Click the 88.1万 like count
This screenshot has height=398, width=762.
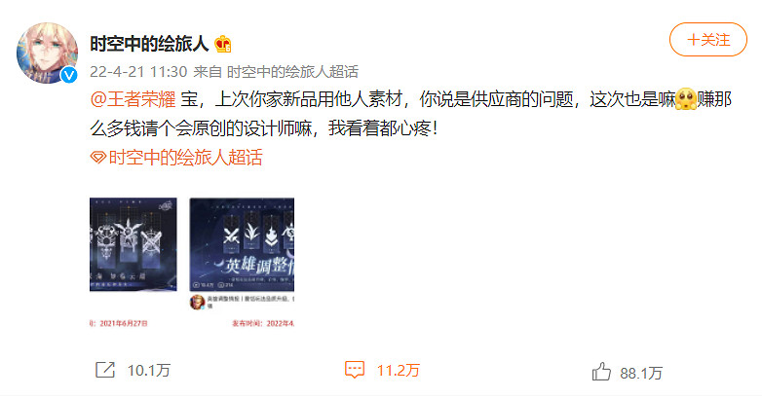[641, 373]
